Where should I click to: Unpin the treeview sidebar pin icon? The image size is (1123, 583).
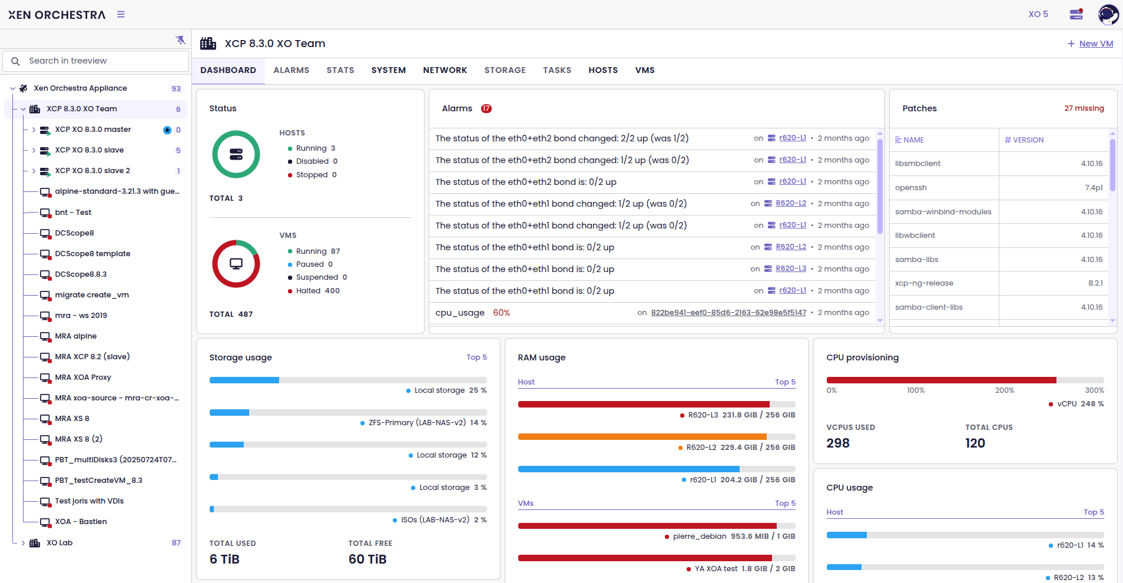click(181, 39)
